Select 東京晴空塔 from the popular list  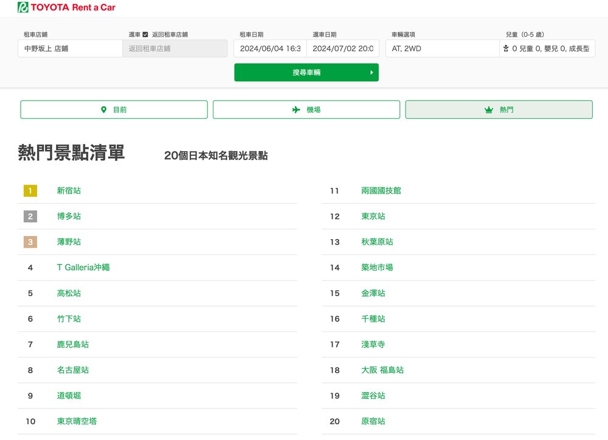[77, 421]
